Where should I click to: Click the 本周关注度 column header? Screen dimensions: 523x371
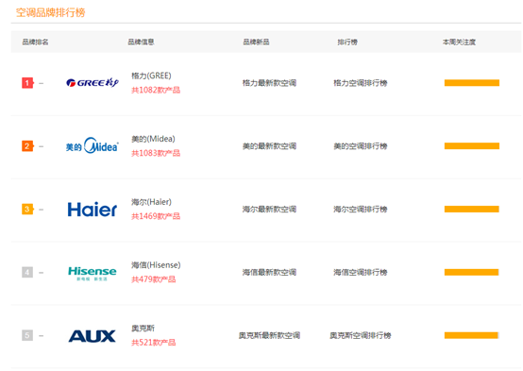(x=459, y=42)
